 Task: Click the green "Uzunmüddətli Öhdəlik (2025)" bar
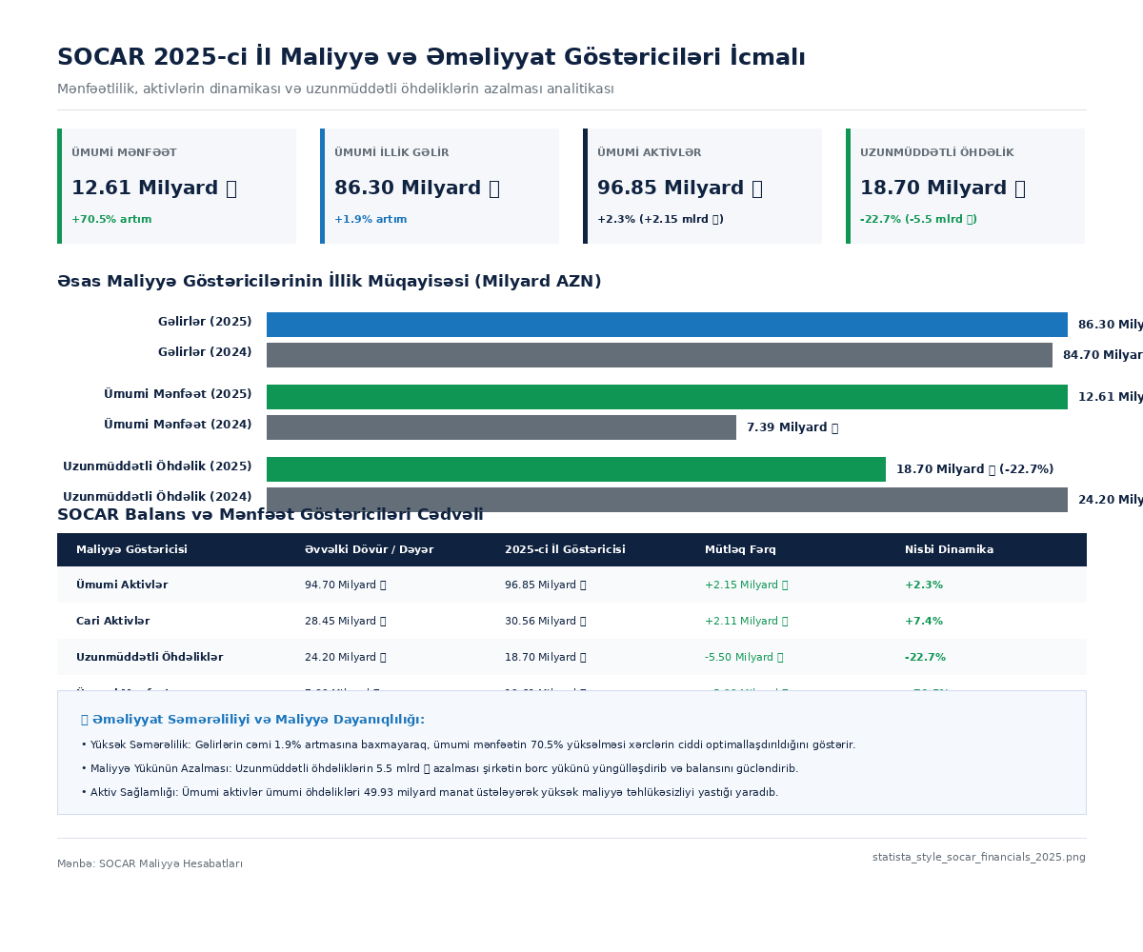576,469
